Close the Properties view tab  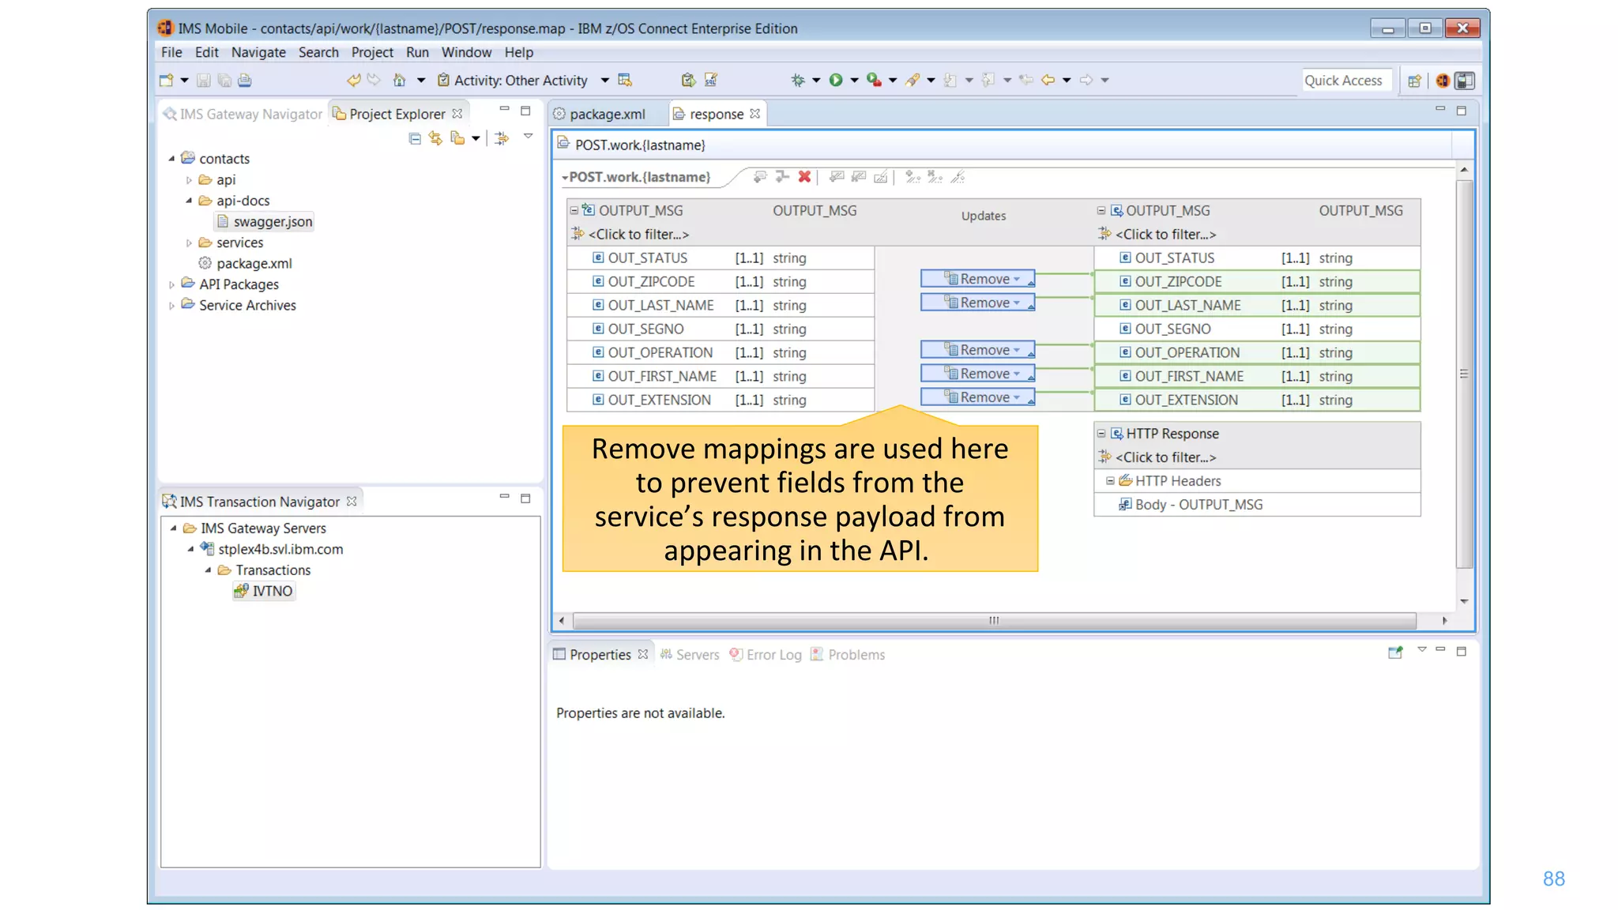(643, 654)
